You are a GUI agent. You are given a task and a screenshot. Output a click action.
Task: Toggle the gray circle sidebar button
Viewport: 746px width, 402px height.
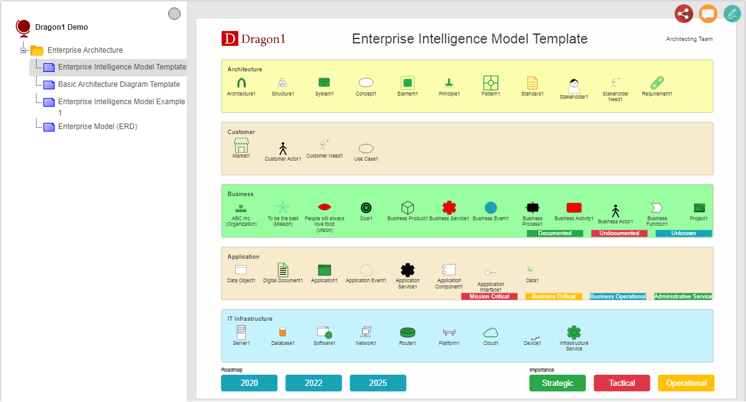point(174,14)
